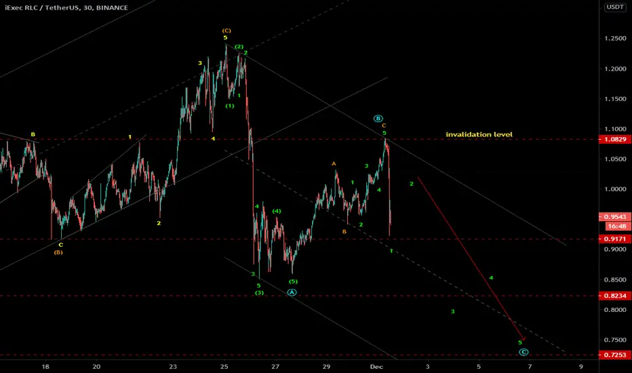Viewport: 632px width, 373px height.
Task: Click the 1.2000 price axis value
Action: (x=615, y=69)
